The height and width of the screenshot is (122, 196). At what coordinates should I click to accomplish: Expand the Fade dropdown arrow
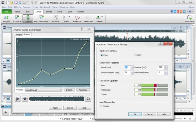click(x=69, y=17)
